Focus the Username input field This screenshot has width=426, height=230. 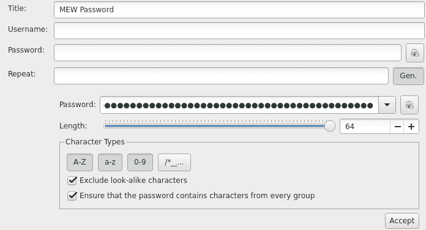coord(239,31)
